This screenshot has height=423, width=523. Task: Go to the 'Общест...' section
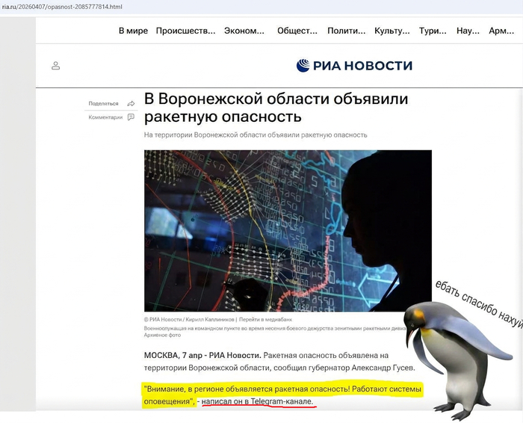click(297, 31)
